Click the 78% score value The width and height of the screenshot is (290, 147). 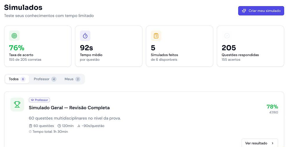pyautogui.click(x=272, y=107)
